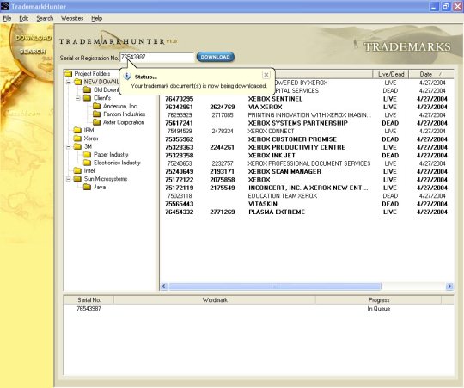
Task: Switch to the SEARCH sidebar section
Action: 33,52
